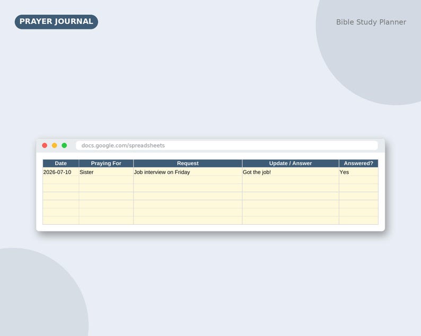
Task: Click the Job interview on Friday cell
Action: pyautogui.click(x=188, y=172)
